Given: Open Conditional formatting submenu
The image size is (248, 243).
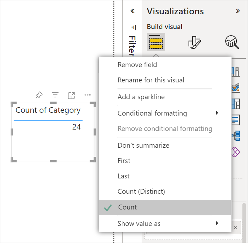Looking at the screenshot, I should tap(165, 113).
